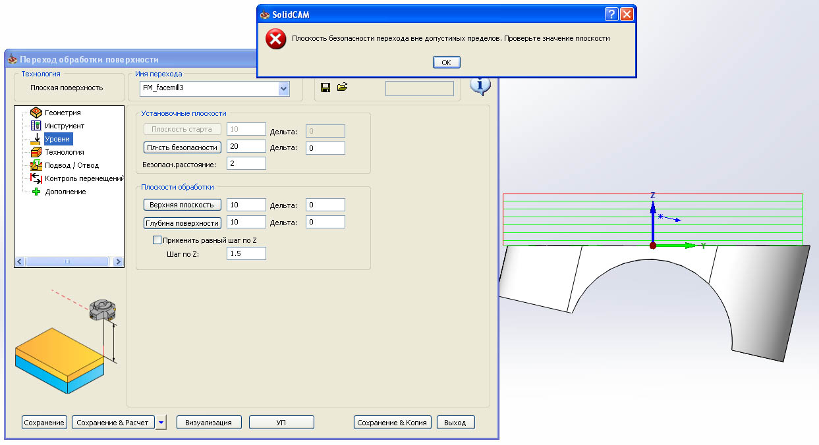Enable Применить равный шаг по Z checkbox
The image size is (819, 445).
coord(157,240)
